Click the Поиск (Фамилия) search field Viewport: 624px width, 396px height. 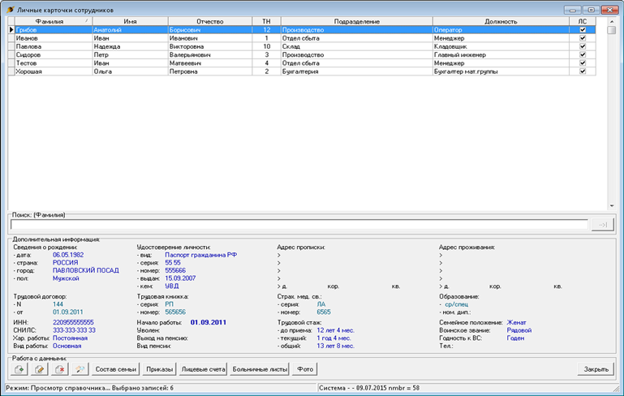[x=299, y=225]
